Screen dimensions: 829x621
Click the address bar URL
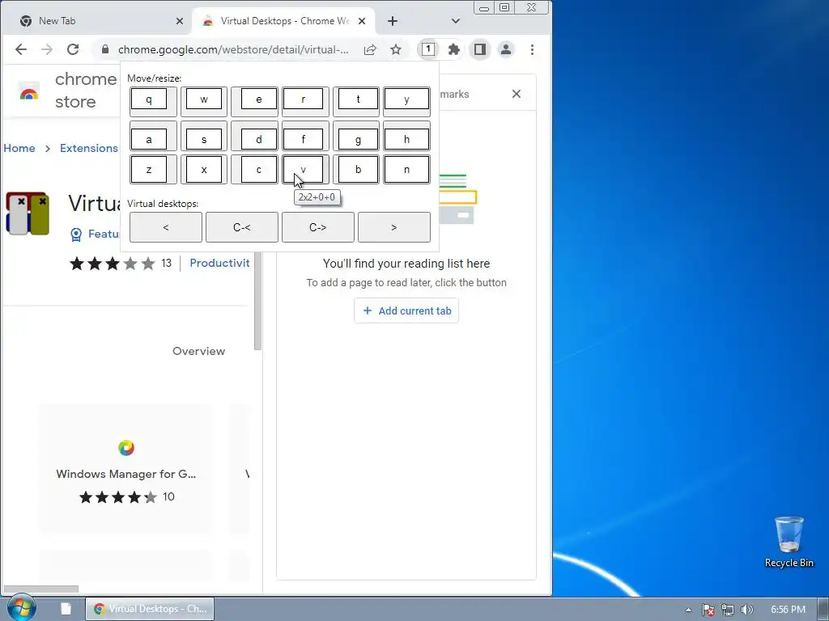(233, 49)
